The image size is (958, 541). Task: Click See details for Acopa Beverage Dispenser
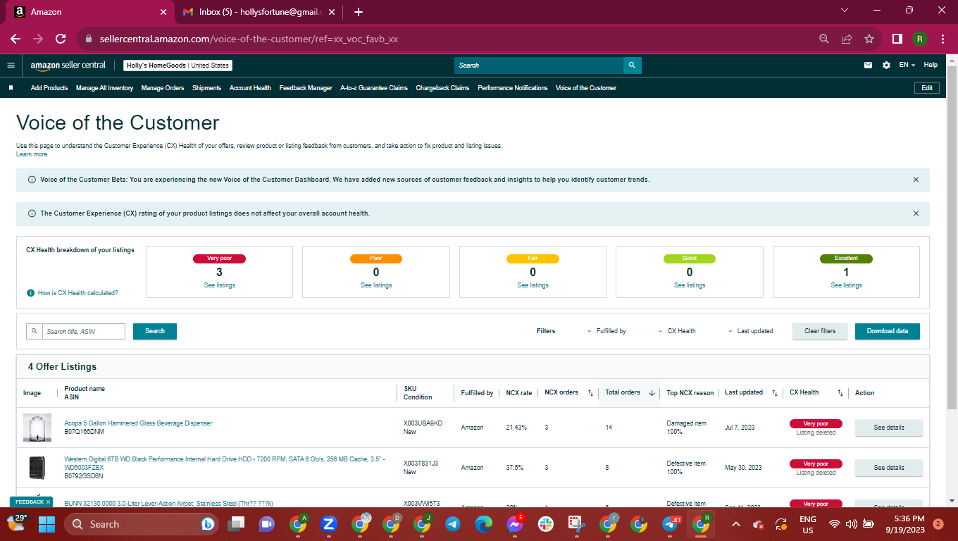pyautogui.click(x=889, y=428)
